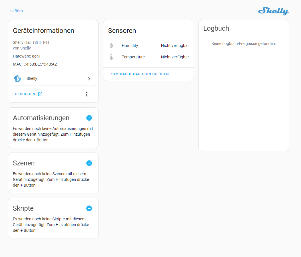
Task: Add a new Skript with plus icon
Action: [x=89, y=208]
